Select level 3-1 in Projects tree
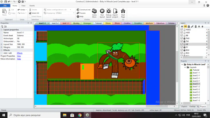Screen dimensions: 210x118 196,78
